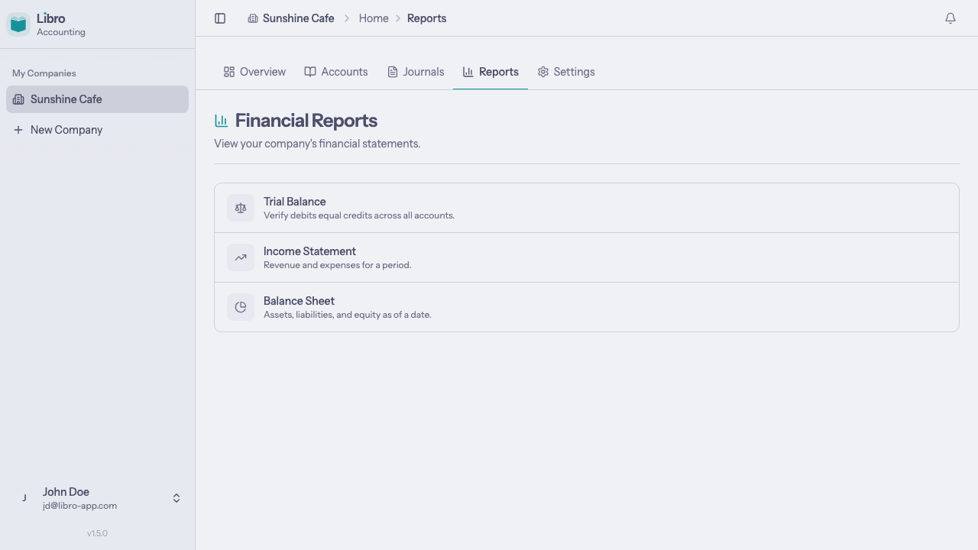Open the My Companies section
978x550 pixels.
pos(44,73)
